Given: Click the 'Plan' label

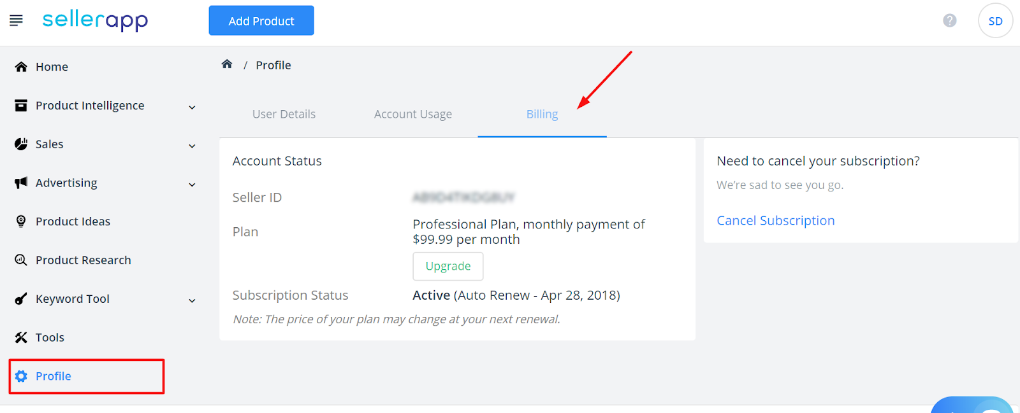Looking at the screenshot, I should (245, 232).
